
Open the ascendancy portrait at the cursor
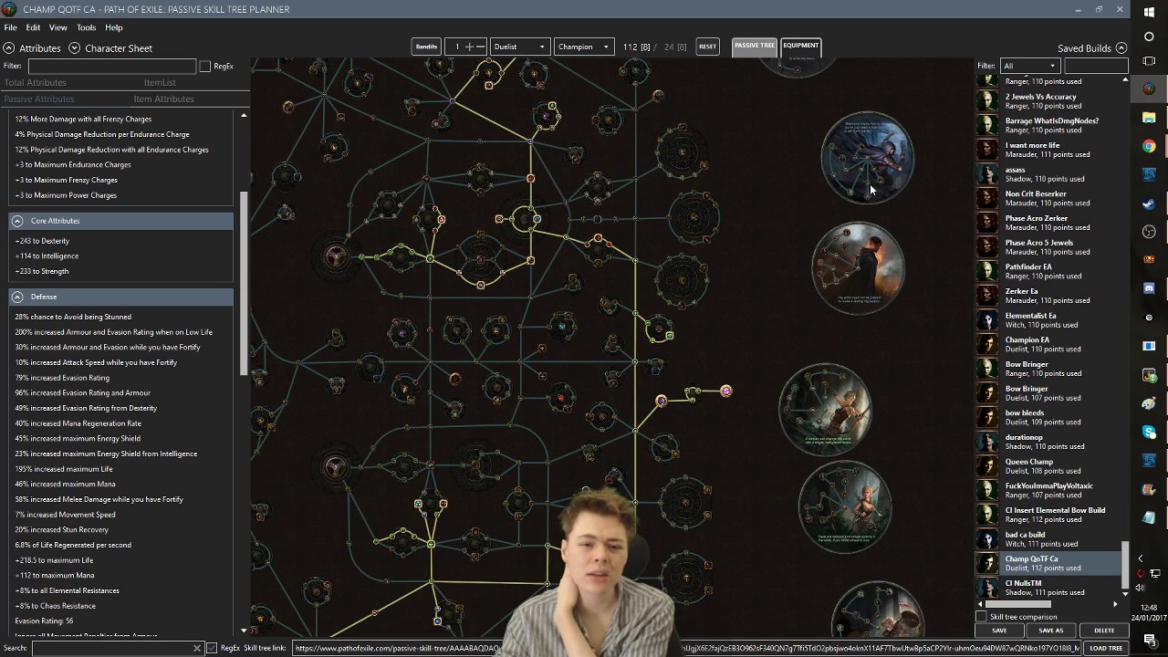tap(867, 158)
